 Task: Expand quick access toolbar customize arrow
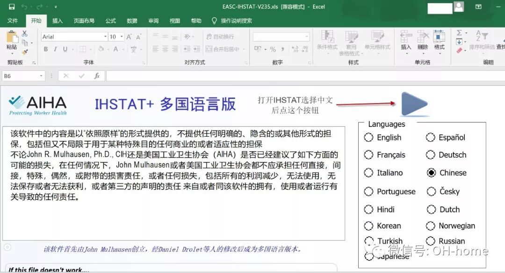pos(56,7)
